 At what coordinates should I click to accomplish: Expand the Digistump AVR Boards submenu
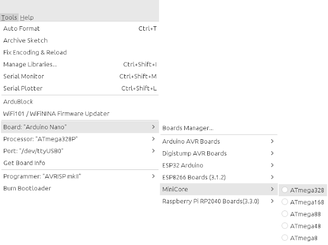(219, 153)
